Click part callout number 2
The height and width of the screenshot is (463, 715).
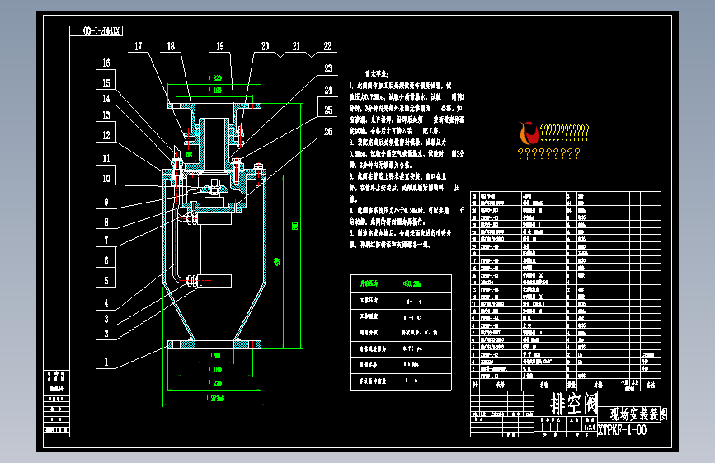tap(106, 333)
